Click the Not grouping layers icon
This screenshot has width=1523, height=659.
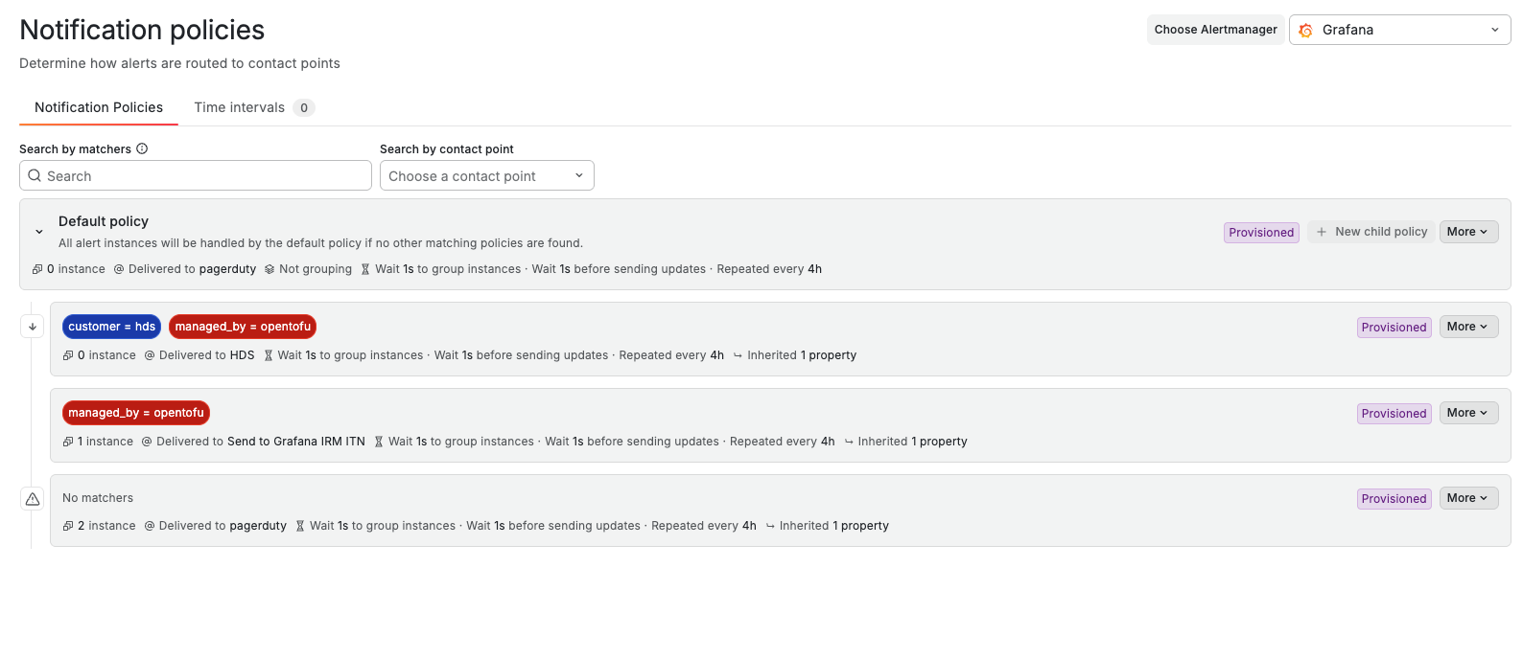pos(269,269)
